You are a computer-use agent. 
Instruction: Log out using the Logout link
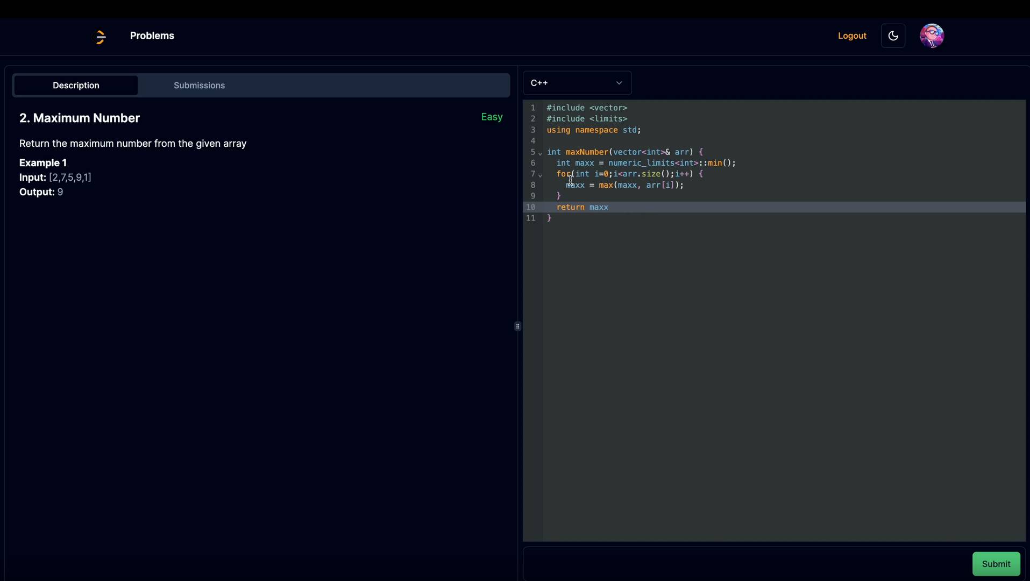tap(852, 36)
